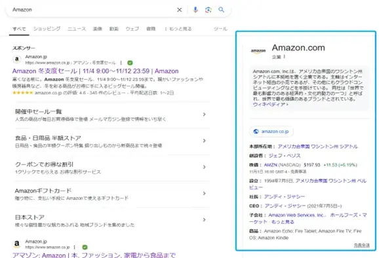Image resolution: width=379 pixels, height=258 pixels.
Task: Open the 開催中セール一覧 sitelink title
Action: click(39, 111)
